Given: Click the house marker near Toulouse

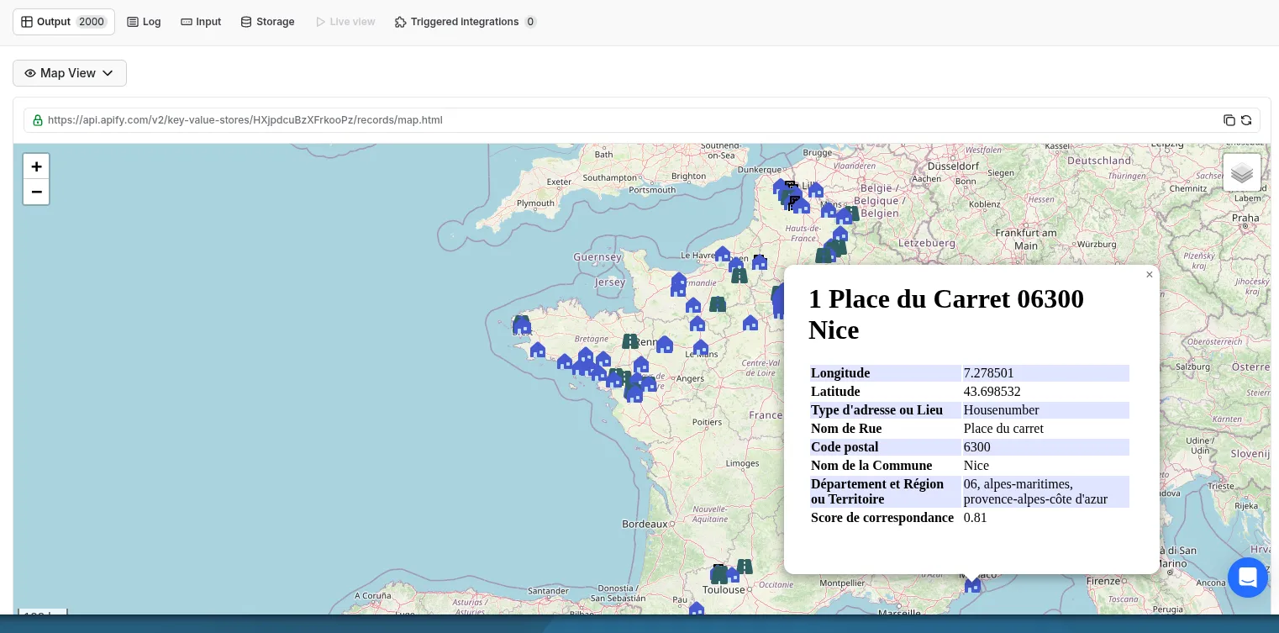Looking at the screenshot, I should click(x=732, y=575).
